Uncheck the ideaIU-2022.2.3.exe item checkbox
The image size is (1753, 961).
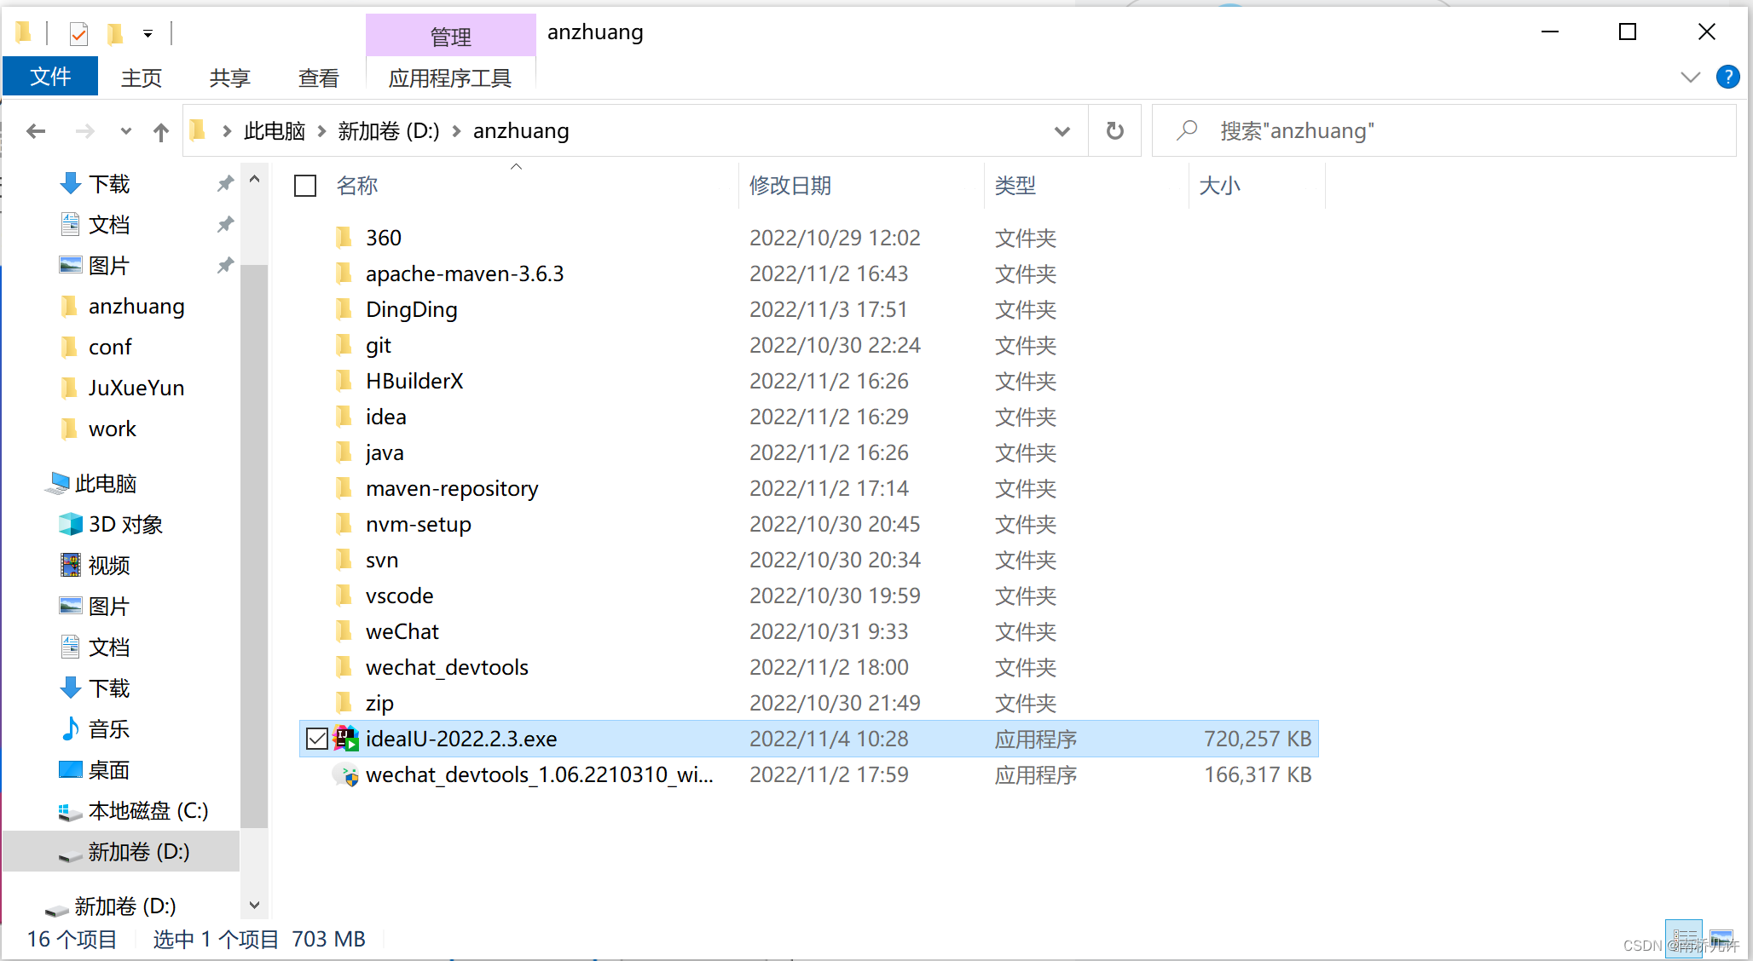click(317, 739)
